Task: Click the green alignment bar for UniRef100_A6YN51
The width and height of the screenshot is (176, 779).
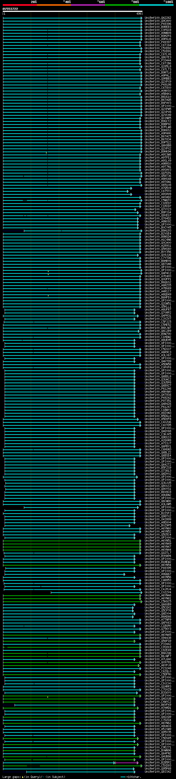Action: coord(72,541)
